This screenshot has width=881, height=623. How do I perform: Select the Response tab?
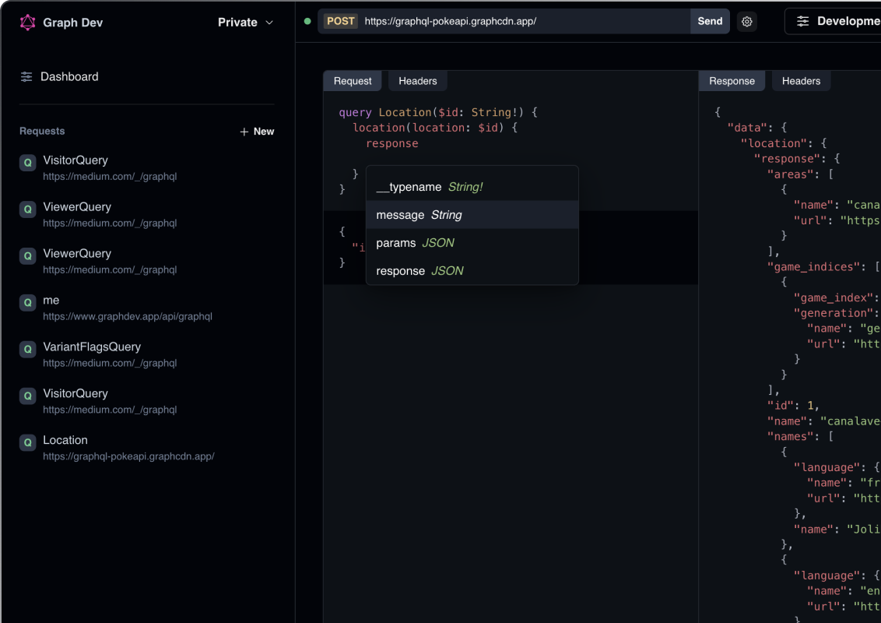732,81
